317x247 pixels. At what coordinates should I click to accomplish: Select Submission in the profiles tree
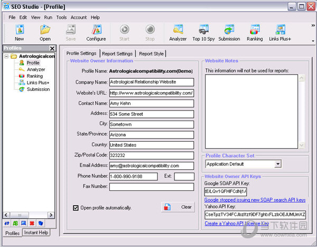click(38, 89)
